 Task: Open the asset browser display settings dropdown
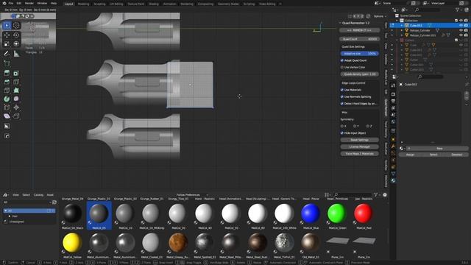pos(327,195)
